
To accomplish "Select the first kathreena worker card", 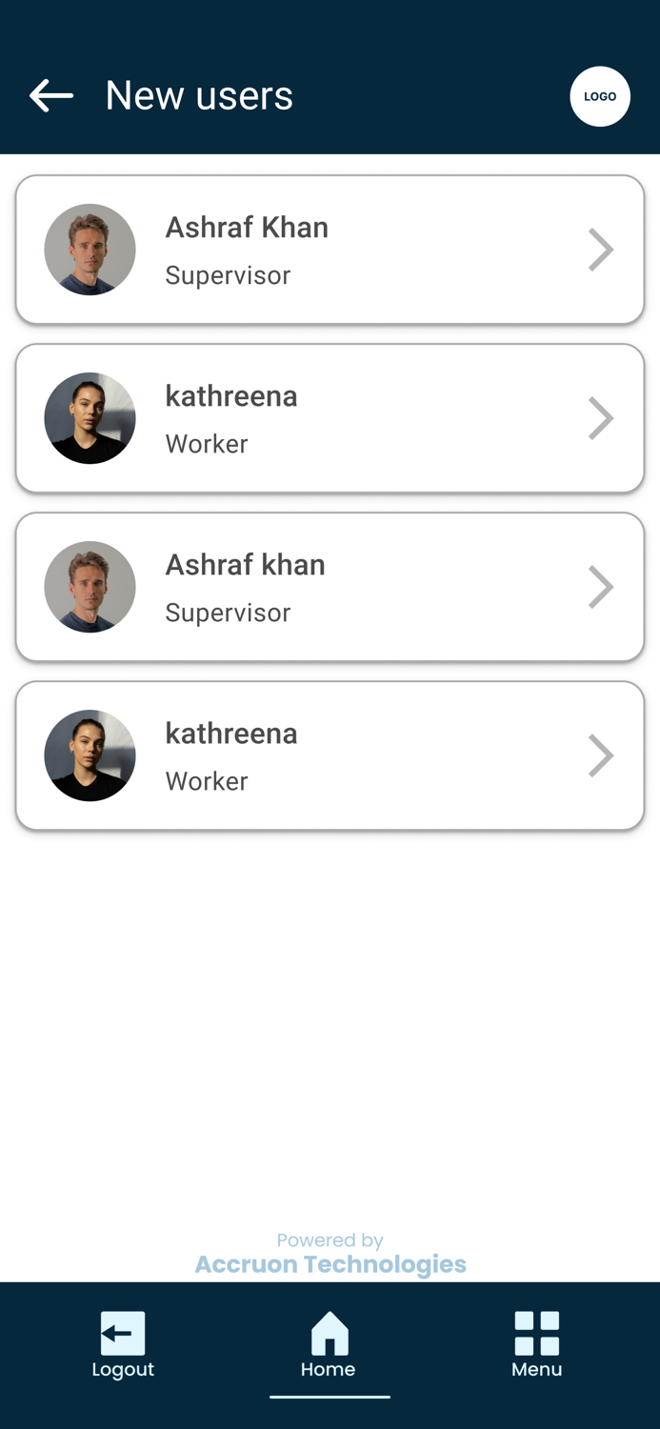I will tap(330, 417).
